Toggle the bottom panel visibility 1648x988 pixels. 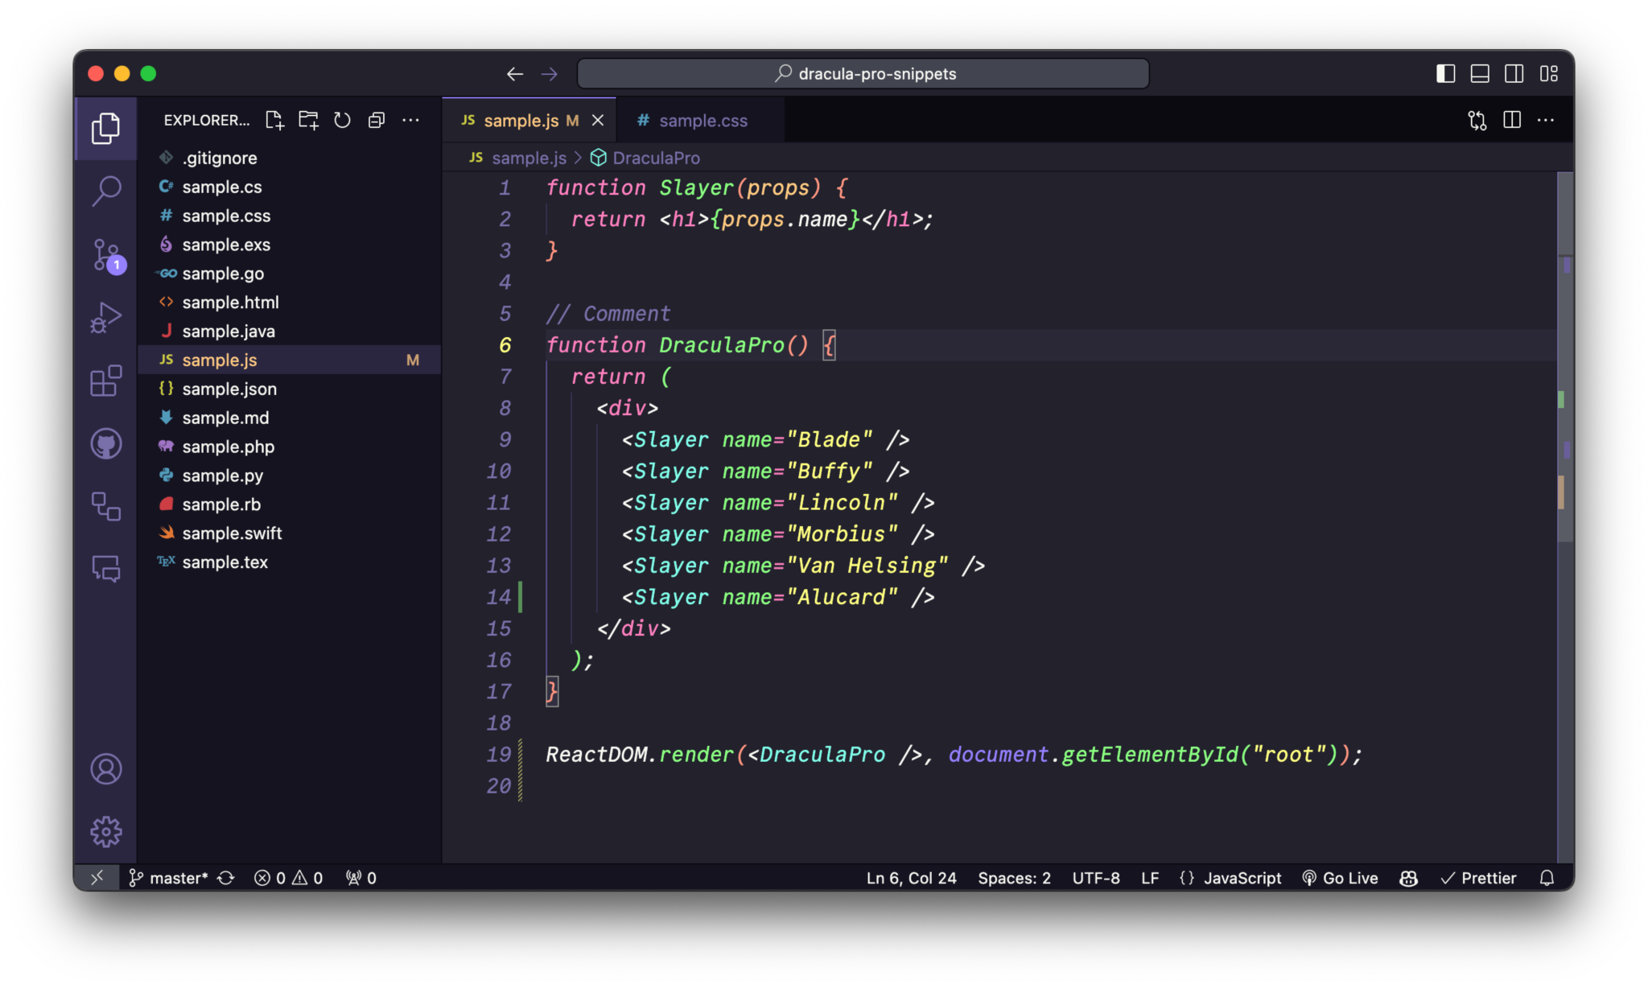click(1480, 73)
